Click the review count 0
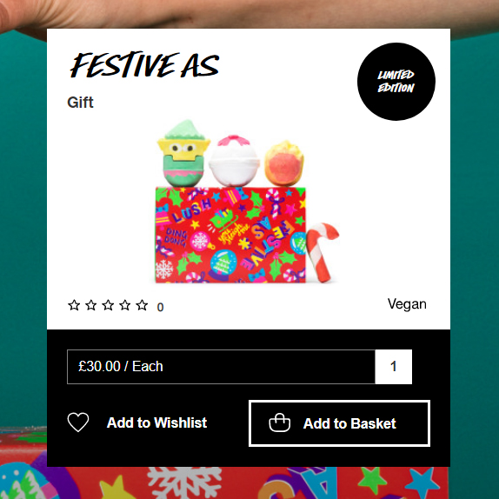 160,307
